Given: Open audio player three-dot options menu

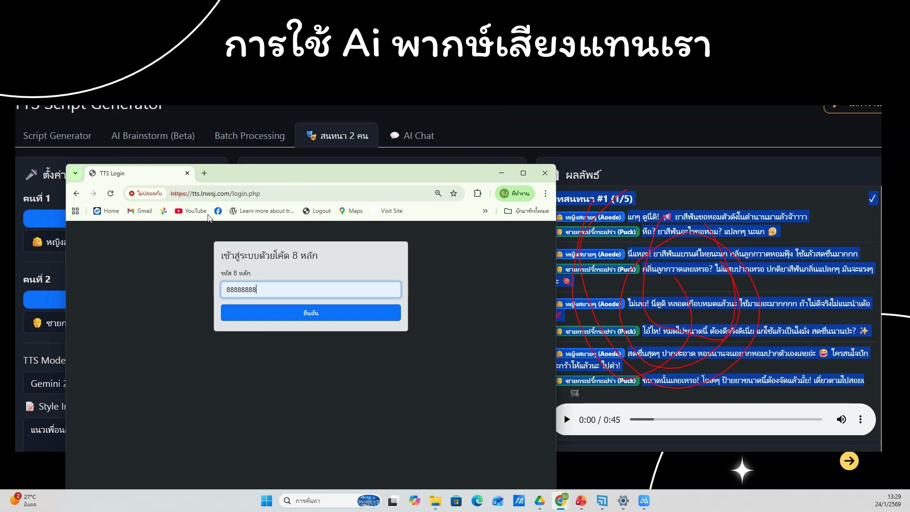Looking at the screenshot, I should (860, 420).
